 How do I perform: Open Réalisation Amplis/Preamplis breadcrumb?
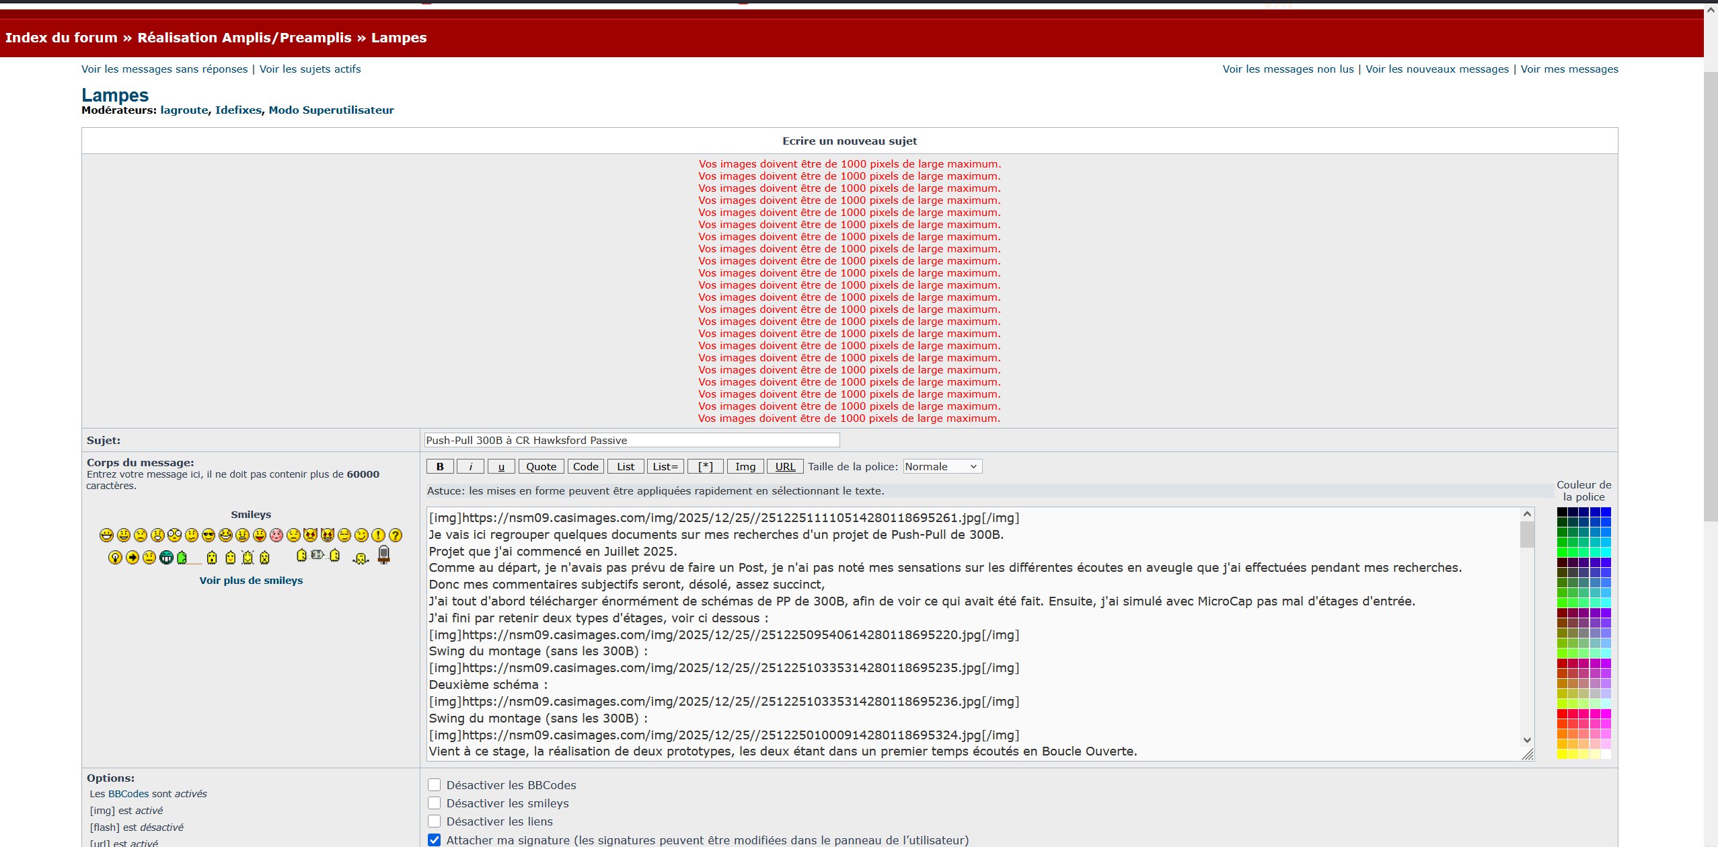244,38
